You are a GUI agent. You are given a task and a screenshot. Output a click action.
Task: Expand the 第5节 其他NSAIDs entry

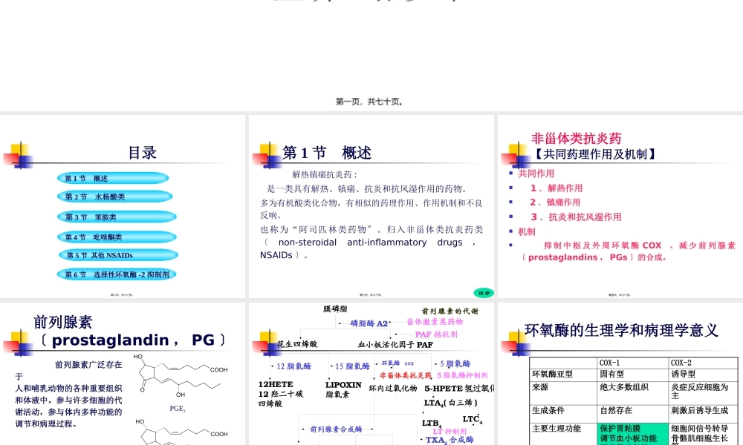pos(117,254)
